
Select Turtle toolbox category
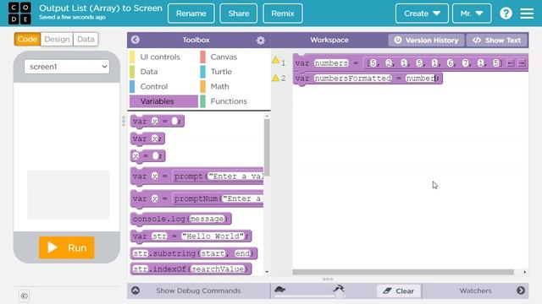pyautogui.click(x=235, y=72)
